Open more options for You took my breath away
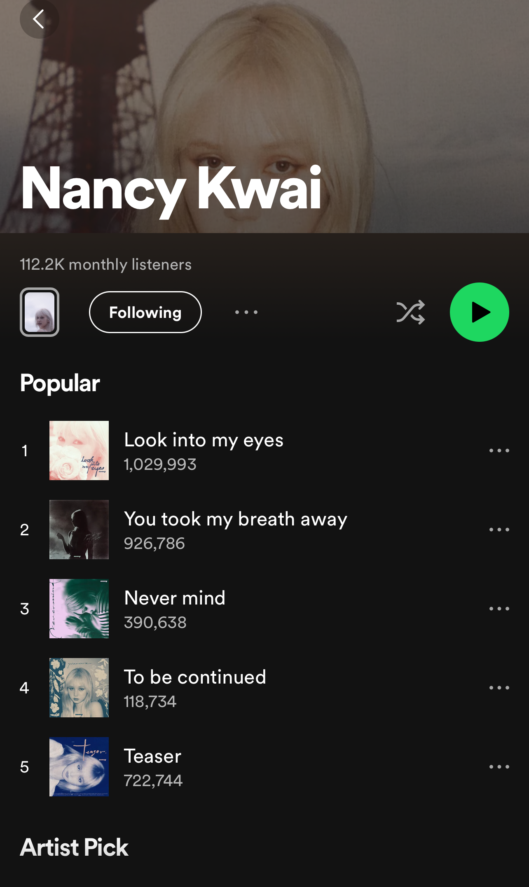The image size is (529, 887). [499, 530]
